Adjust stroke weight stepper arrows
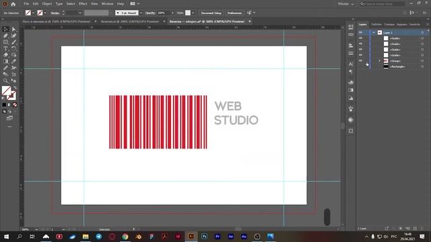 point(63,13)
